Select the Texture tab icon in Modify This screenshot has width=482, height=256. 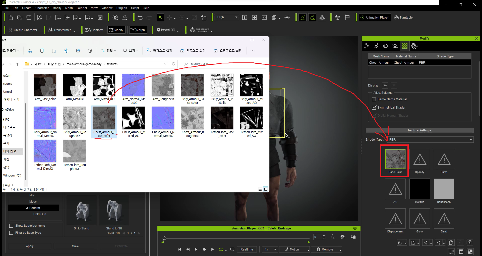[405, 46]
